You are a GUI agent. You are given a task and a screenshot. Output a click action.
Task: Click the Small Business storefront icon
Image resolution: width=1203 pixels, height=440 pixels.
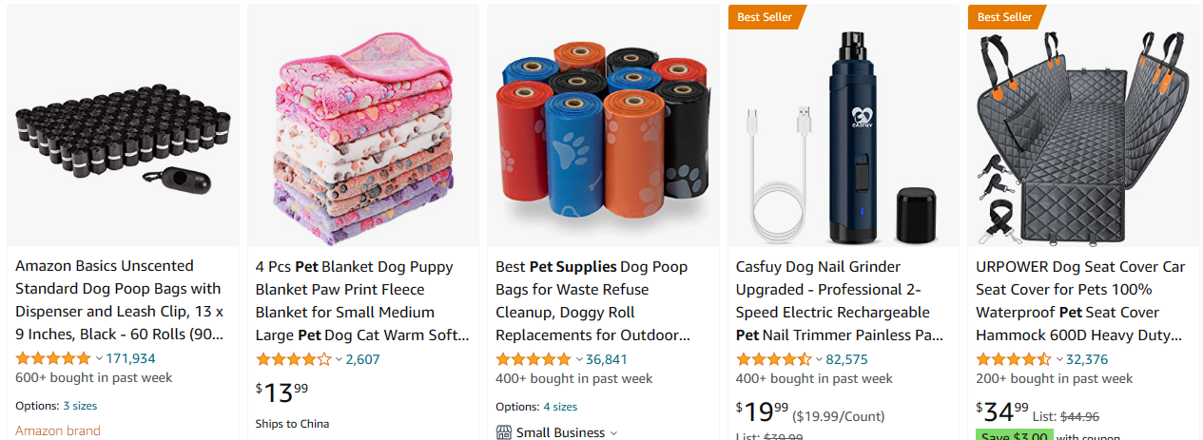pyautogui.click(x=504, y=432)
